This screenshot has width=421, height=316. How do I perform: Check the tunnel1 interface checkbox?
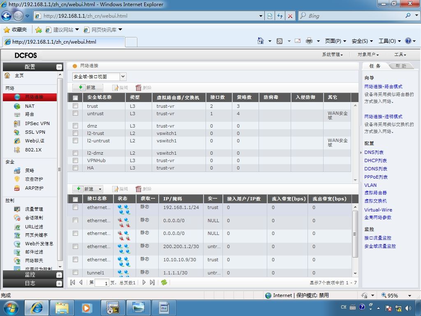[x=76, y=272]
